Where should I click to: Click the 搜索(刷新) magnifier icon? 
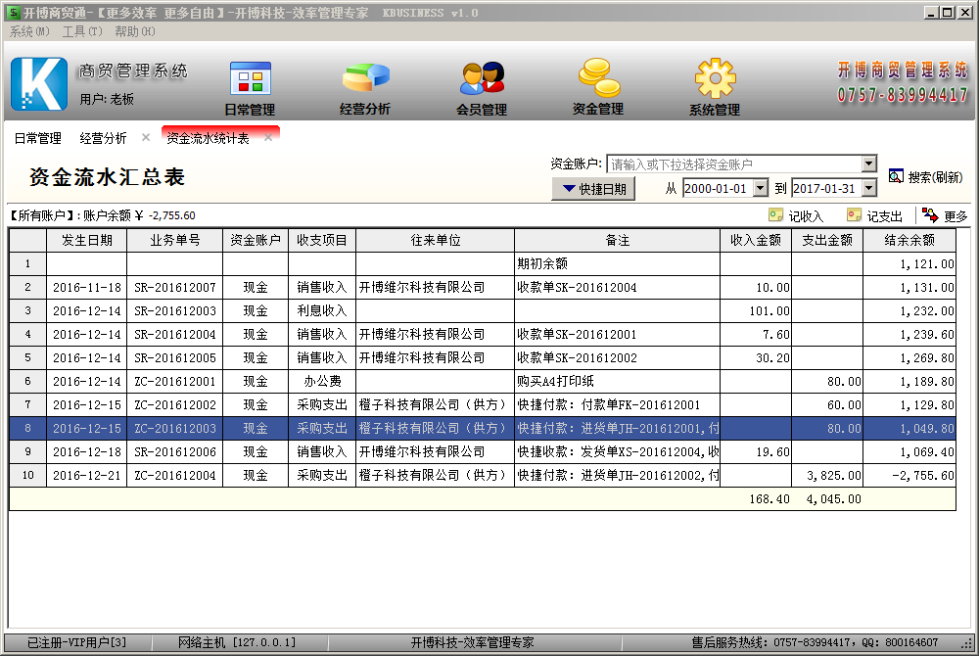(896, 176)
